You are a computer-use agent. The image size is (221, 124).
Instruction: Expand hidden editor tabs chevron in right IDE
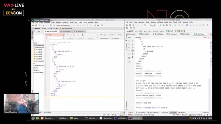click(x=208, y=34)
